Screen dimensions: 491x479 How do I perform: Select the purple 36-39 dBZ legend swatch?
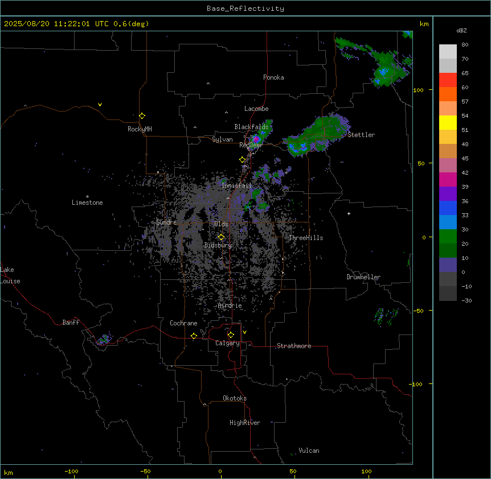point(448,193)
